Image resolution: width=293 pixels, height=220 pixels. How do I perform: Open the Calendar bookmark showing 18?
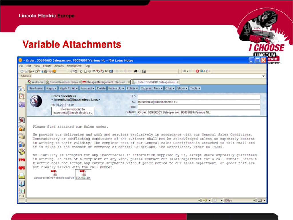pyautogui.click(x=22, y=120)
